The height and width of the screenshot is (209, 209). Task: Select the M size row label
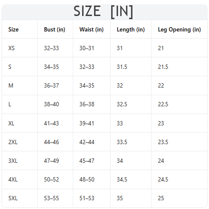pos(11,86)
